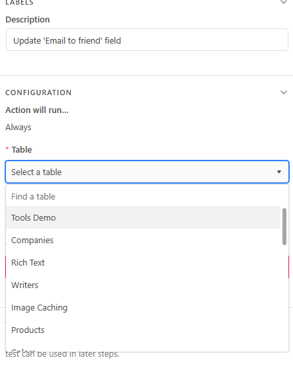Click the Description text field

point(147,40)
